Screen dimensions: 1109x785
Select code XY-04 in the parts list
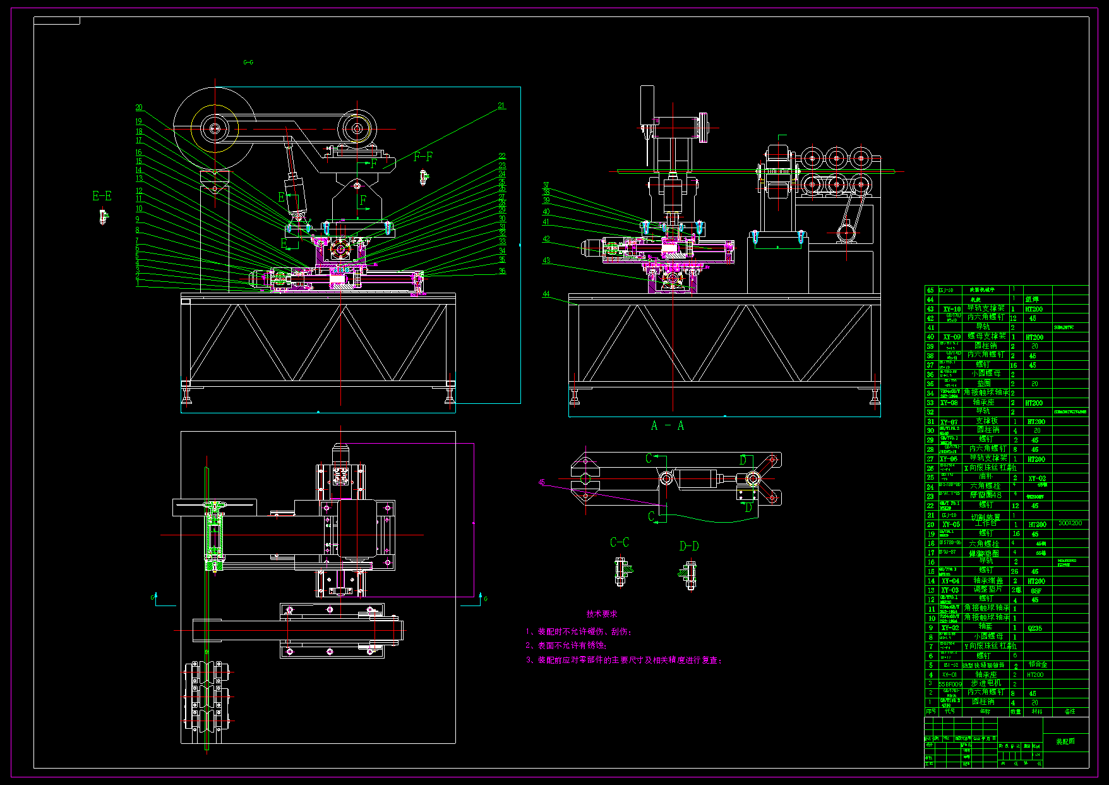pyautogui.click(x=950, y=581)
